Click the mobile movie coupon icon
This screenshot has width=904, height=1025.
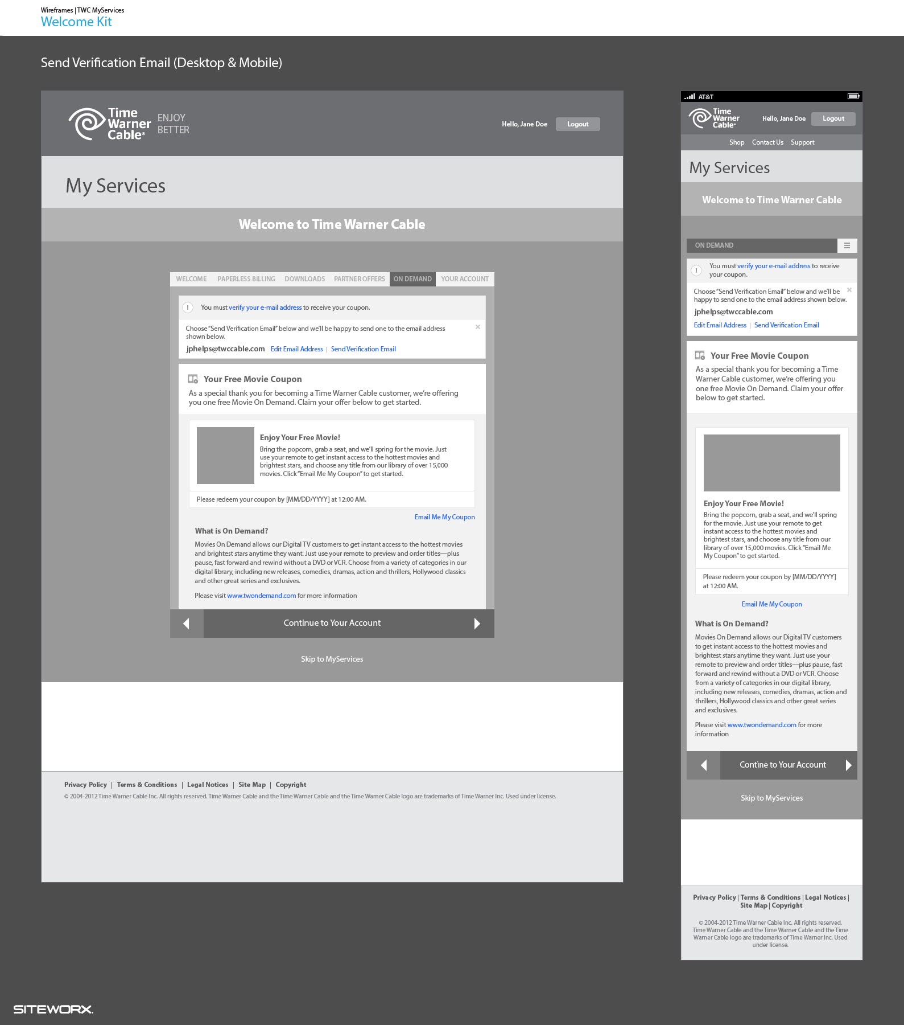700,355
